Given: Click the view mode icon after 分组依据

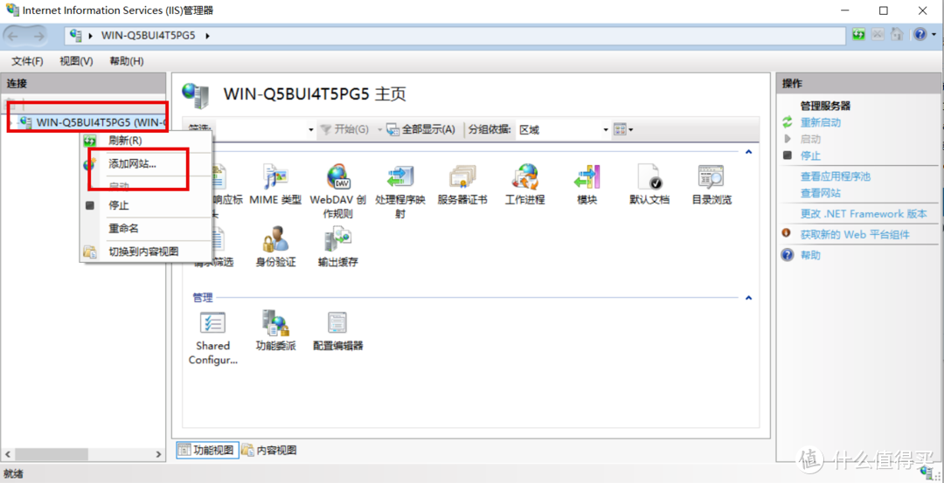Looking at the screenshot, I should click(620, 129).
